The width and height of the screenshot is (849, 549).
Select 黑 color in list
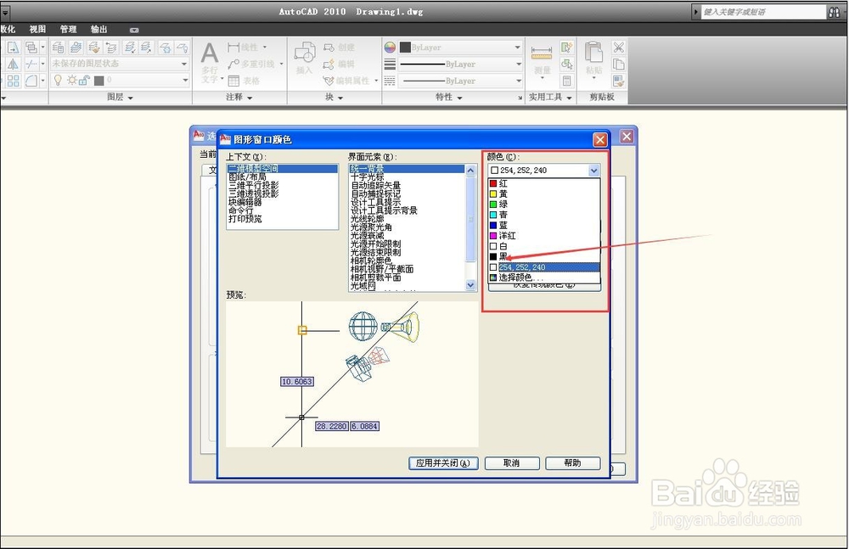click(x=544, y=256)
